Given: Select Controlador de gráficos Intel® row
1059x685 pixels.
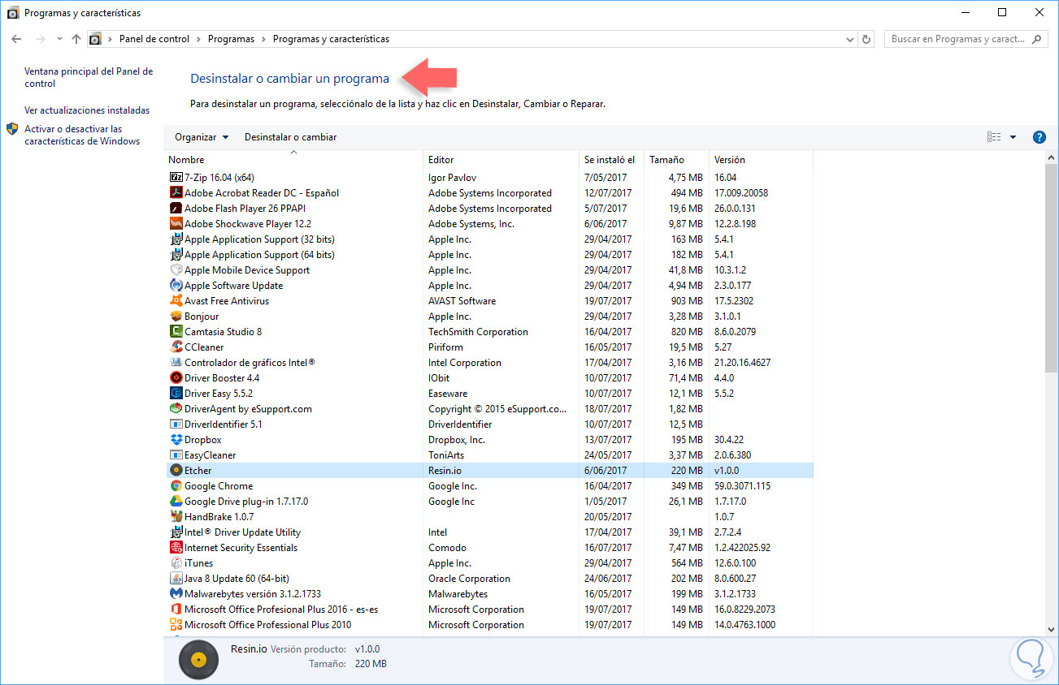Looking at the screenshot, I should click(489, 362).
